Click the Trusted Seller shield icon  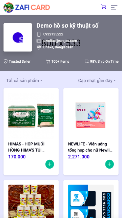(5, 61)
